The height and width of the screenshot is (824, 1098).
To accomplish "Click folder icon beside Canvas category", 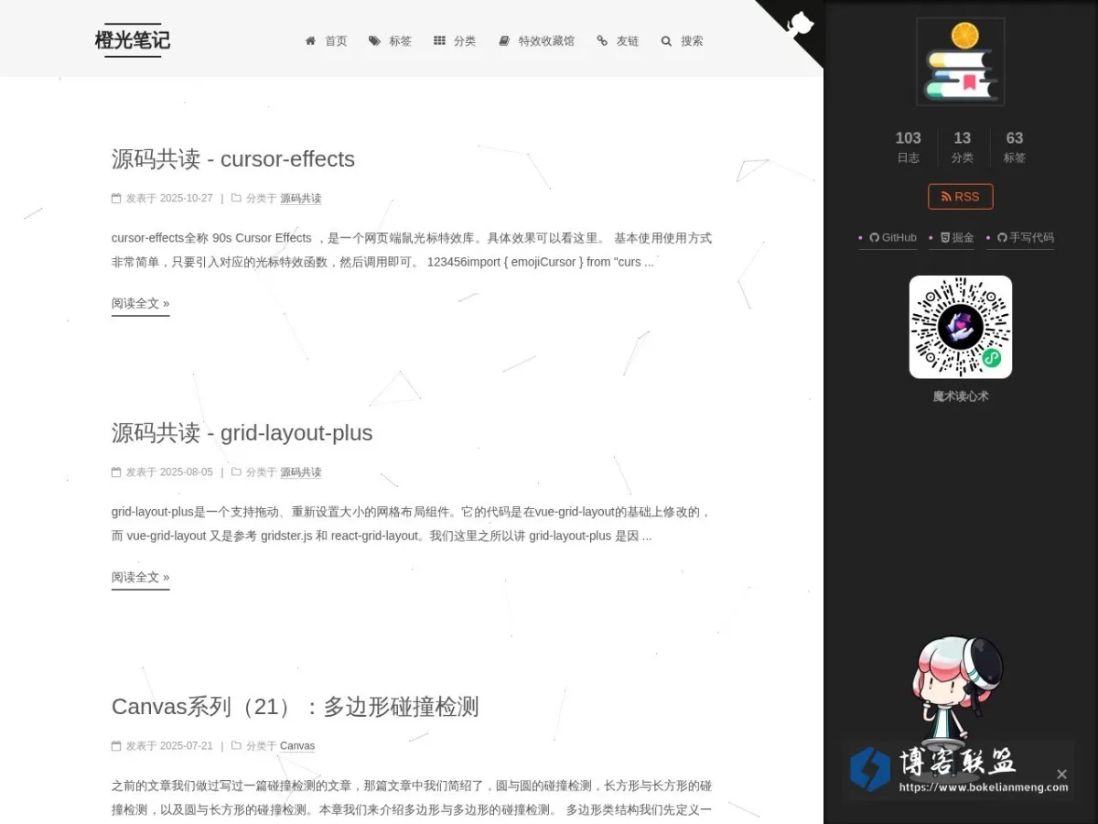I will [236, 746].
